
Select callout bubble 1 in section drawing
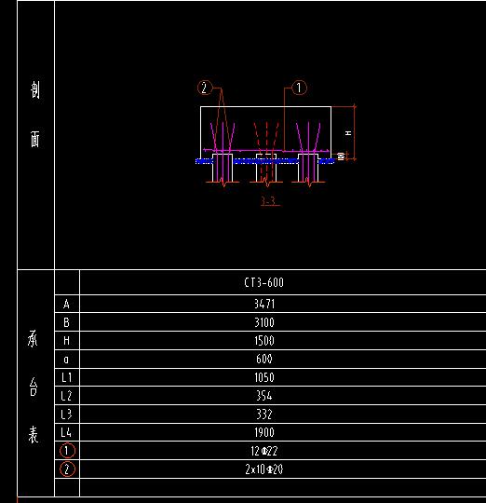(x=299, y=88)
